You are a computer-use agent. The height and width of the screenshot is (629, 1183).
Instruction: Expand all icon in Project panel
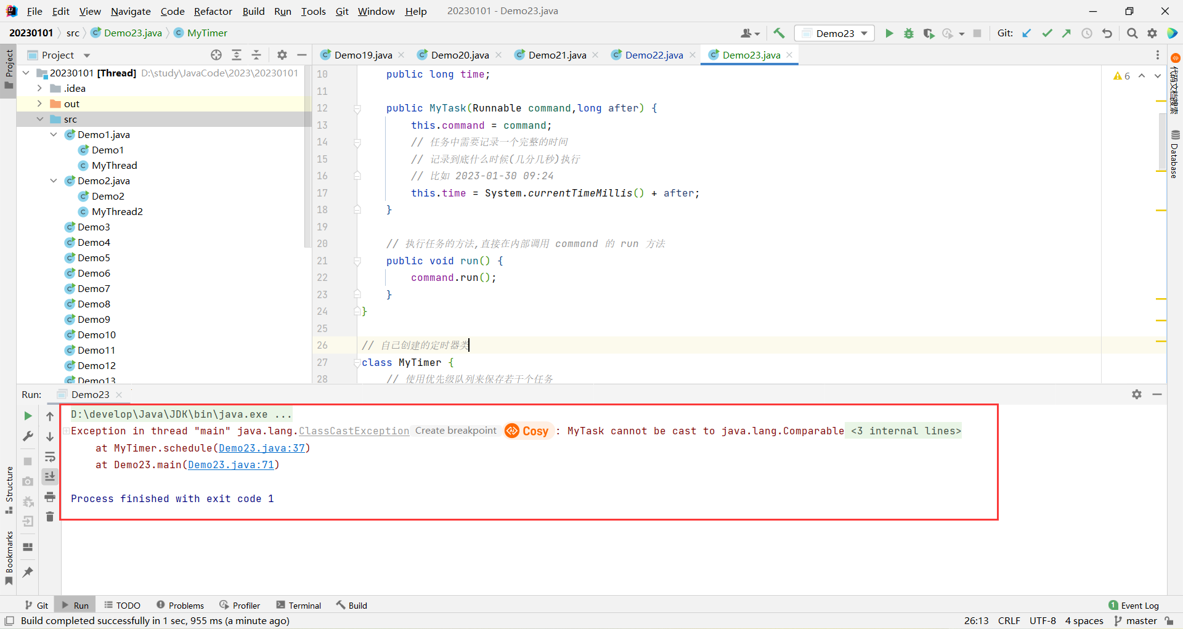237,55
